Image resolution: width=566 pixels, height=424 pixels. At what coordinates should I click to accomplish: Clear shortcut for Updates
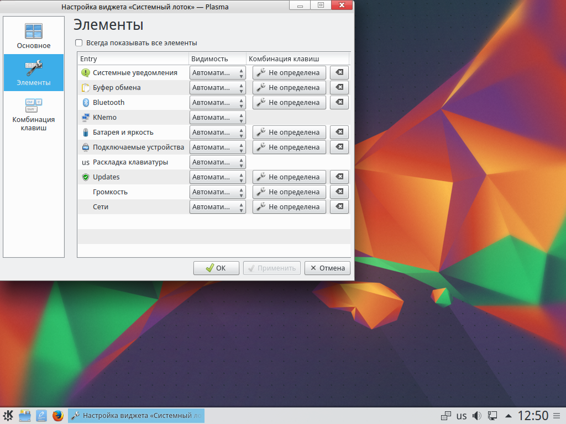339,177
